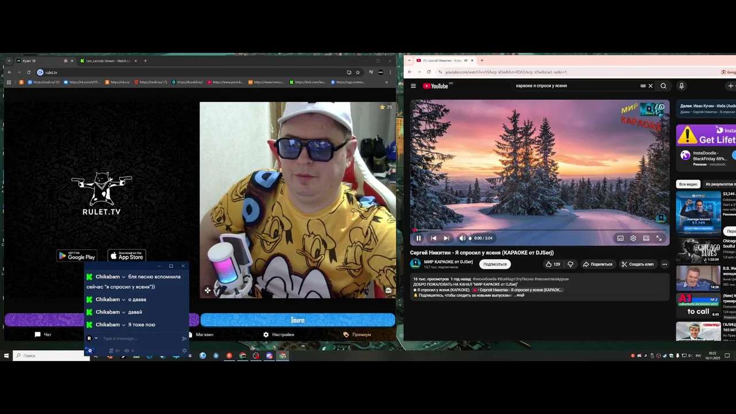Image resolution: width=736 pixels, height=414 pixels.
Task: Expand tab search in rulet.tv browser window
Action: [x=9, y=61]
